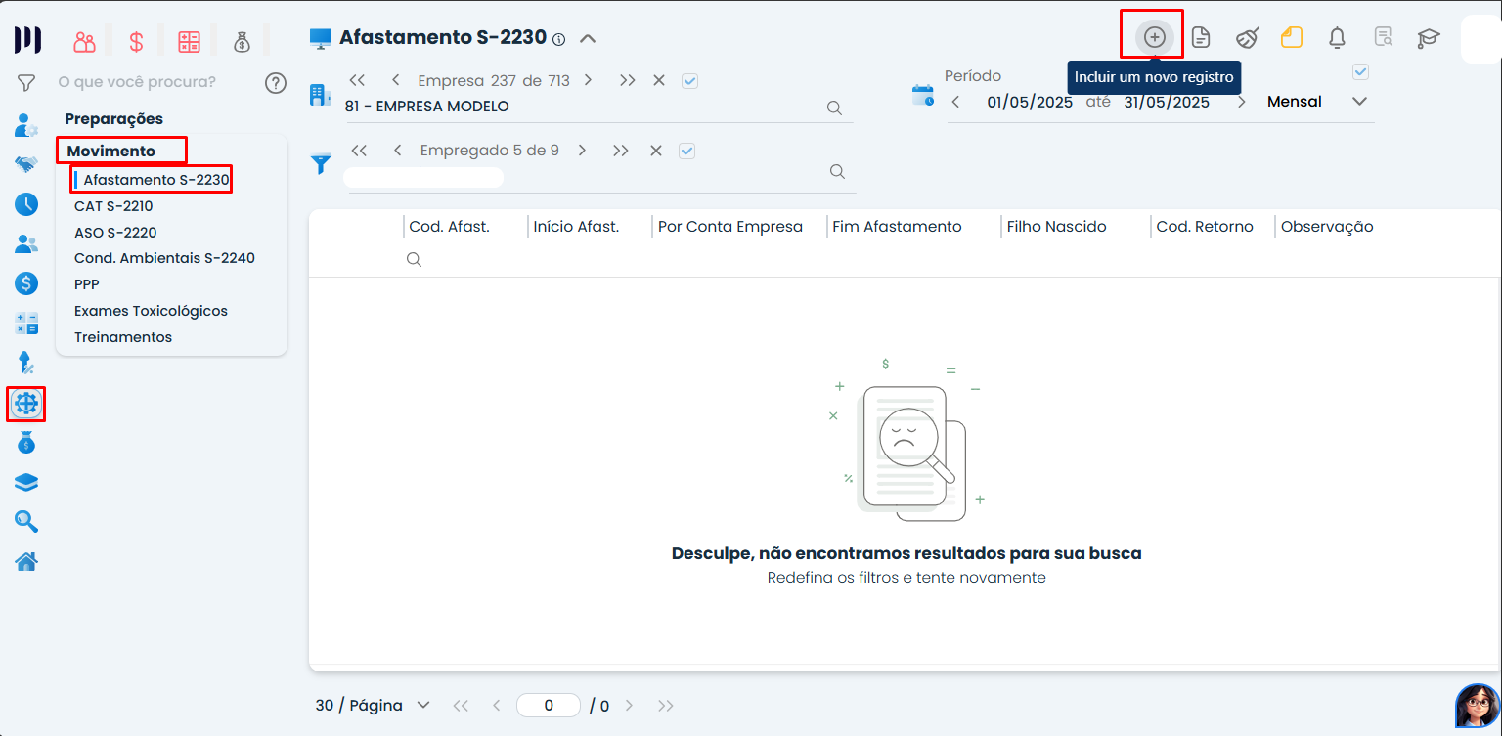This screenshot has width=1502, height=736.
Task: Toggle the Período checkbox
Action: pos(1360,72)
